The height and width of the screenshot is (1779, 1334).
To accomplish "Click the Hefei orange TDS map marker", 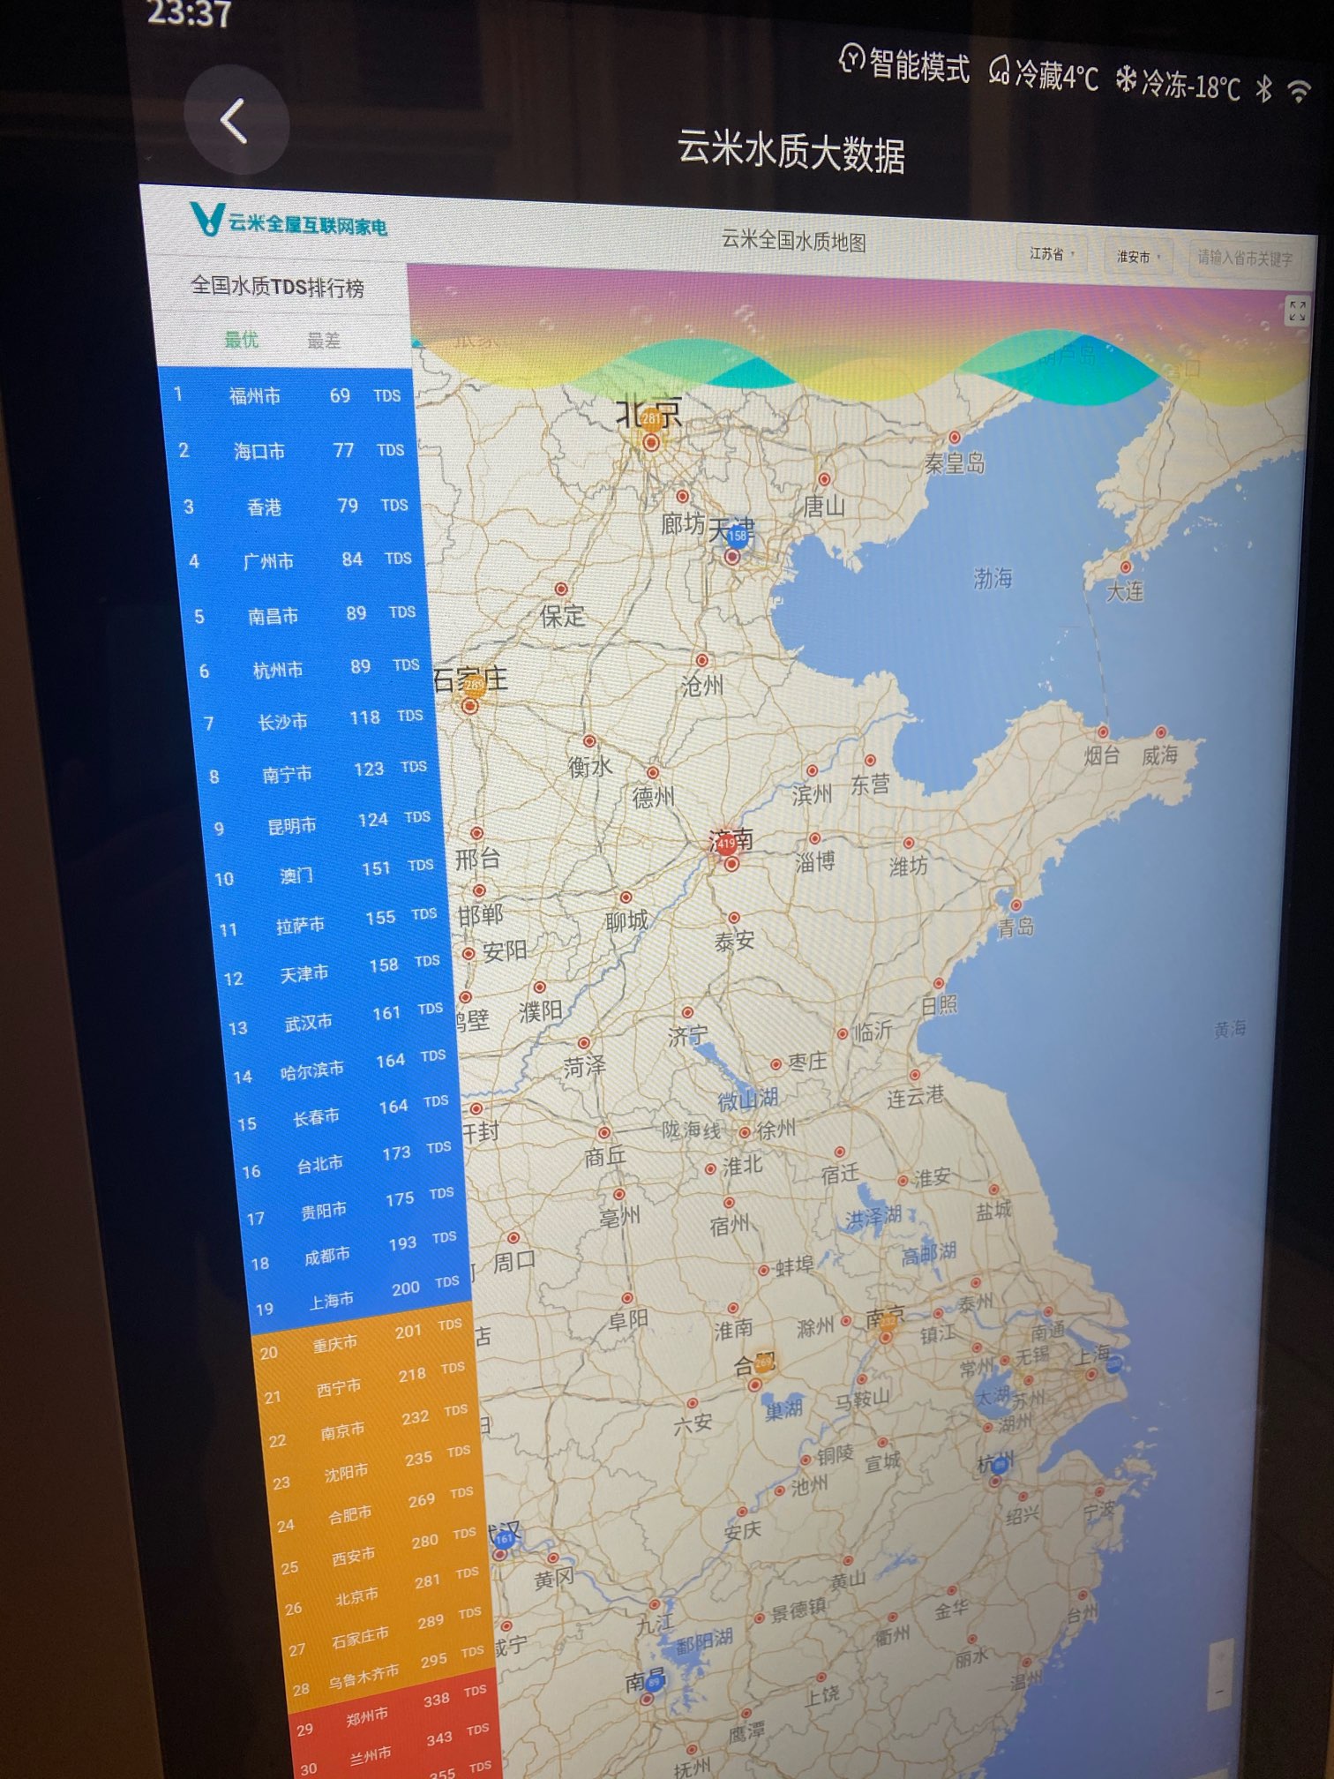I will (763, 1363).
